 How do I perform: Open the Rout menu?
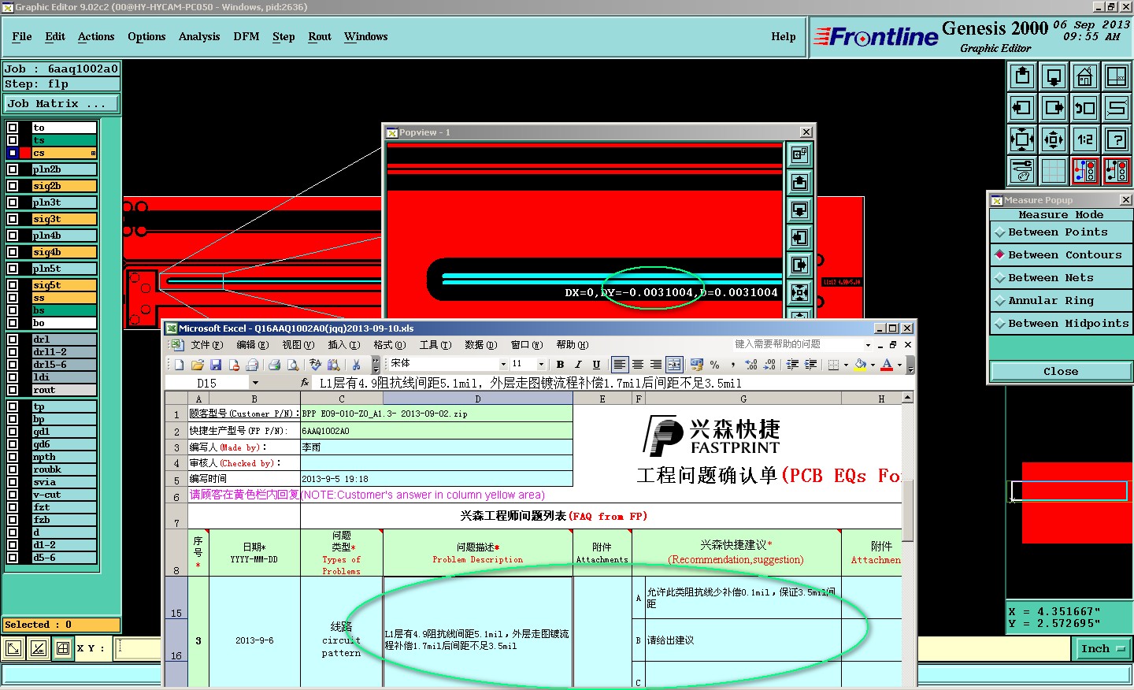(x=320, y=36)
